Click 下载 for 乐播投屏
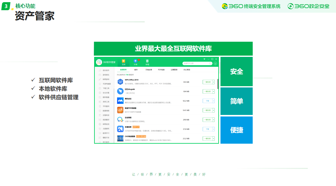 (207, 129)
